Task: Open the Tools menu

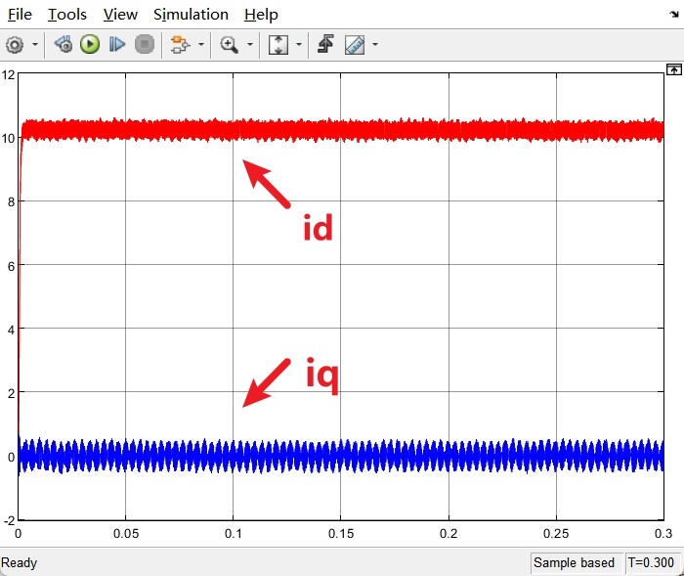Action: (67, 15)
